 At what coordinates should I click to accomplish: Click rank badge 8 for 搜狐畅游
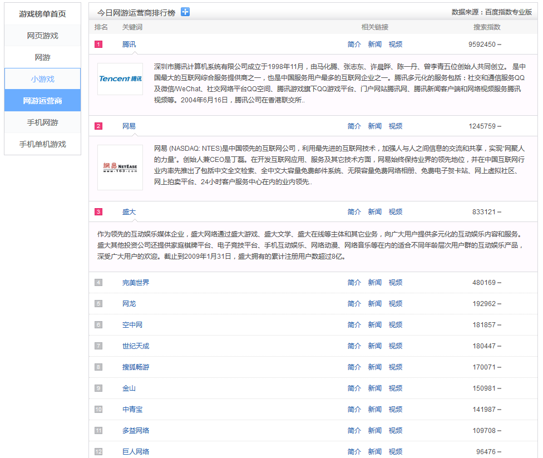tap(98, 367)
